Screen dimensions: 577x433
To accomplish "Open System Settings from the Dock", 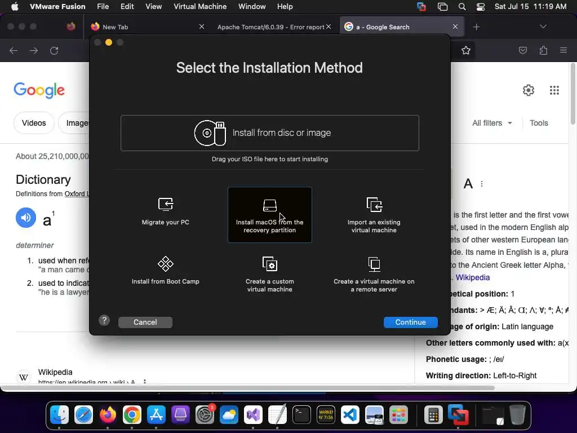I will point(205,415).
